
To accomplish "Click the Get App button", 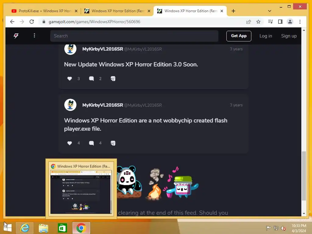I will [239, 36].
